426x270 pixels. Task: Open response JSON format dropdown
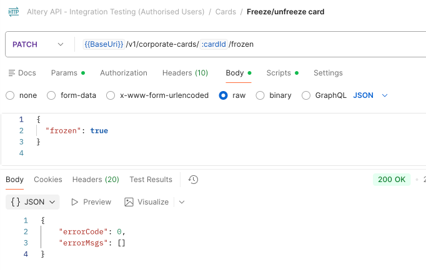point(32,202)
